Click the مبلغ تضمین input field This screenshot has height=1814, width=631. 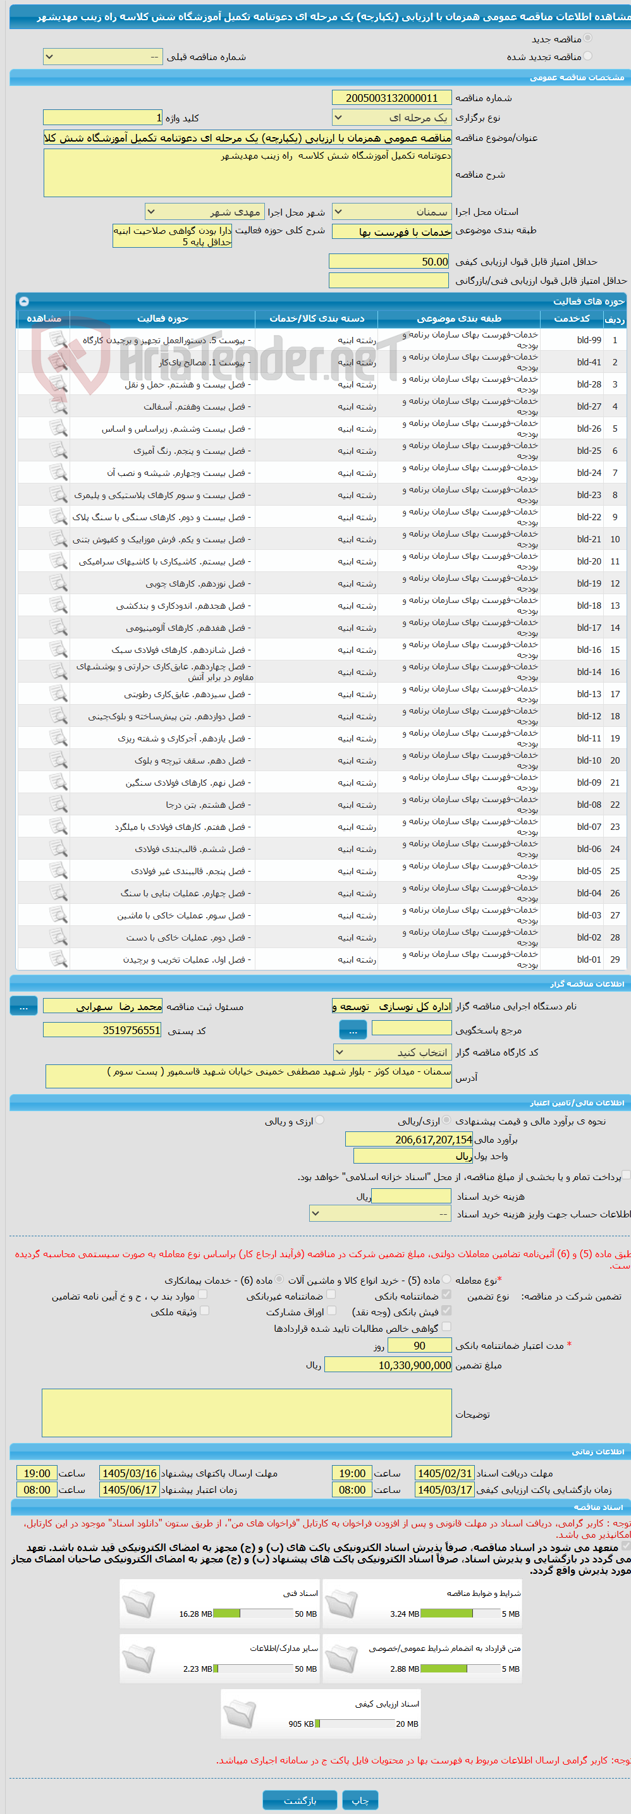click(388, 1365)
